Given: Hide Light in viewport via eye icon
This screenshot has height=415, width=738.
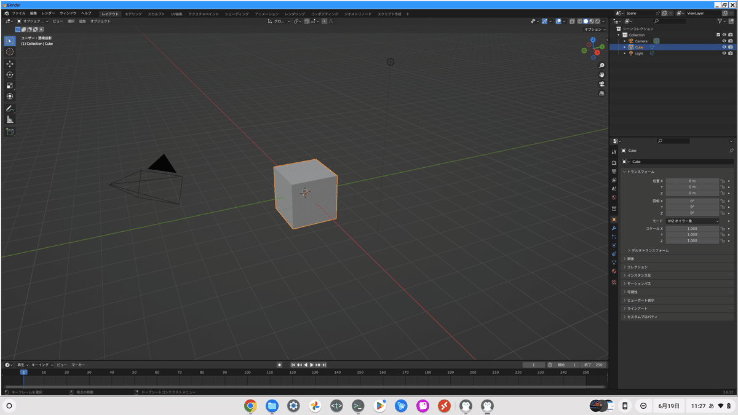Looking at the screenshot, I should pos(724,53).
